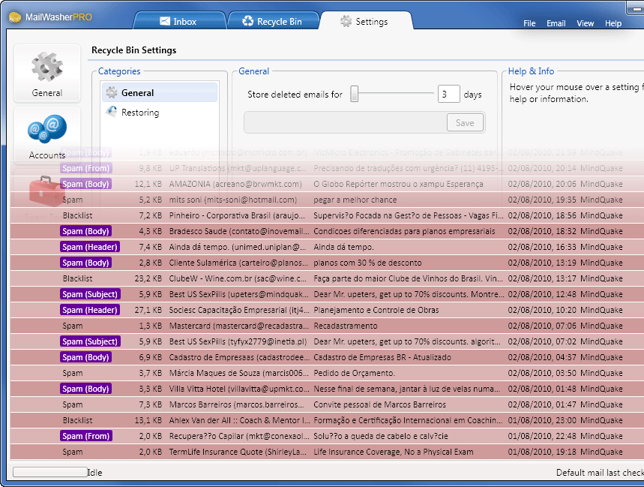Switch to the Settings tab

[364, 21]
